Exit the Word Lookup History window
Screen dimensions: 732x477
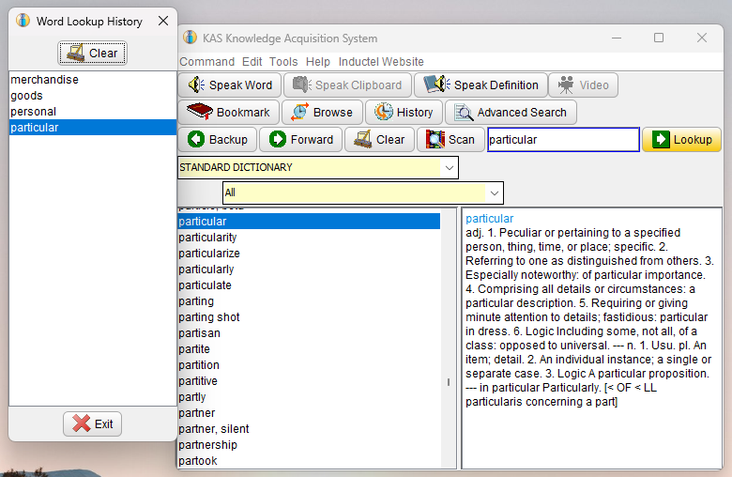[x=92, y=423]
